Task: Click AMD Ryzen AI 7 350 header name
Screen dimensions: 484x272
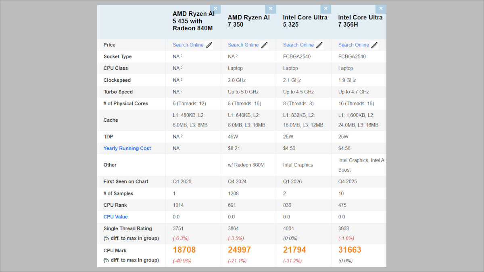Action: (248, 21)
